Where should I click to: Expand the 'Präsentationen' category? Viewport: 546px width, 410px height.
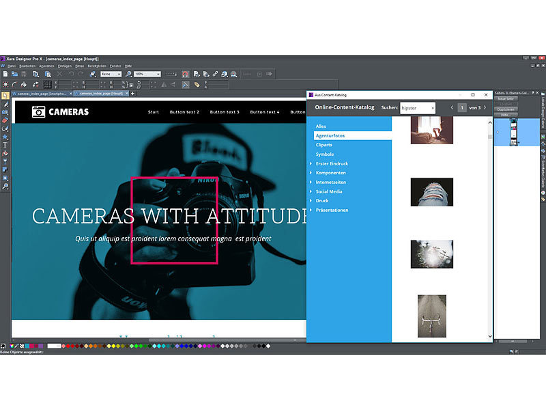311,210
